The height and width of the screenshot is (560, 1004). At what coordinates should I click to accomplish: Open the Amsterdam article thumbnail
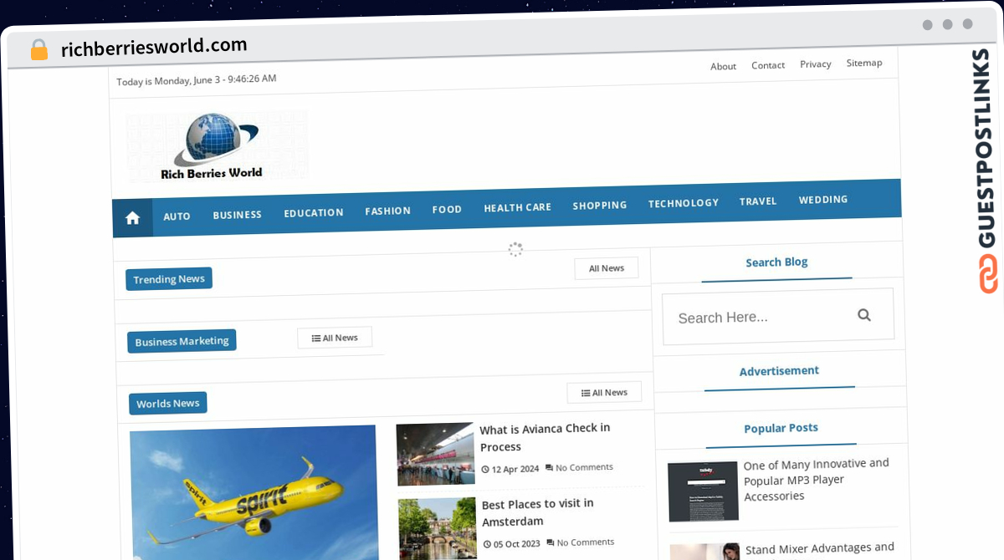tap(438, 527)
